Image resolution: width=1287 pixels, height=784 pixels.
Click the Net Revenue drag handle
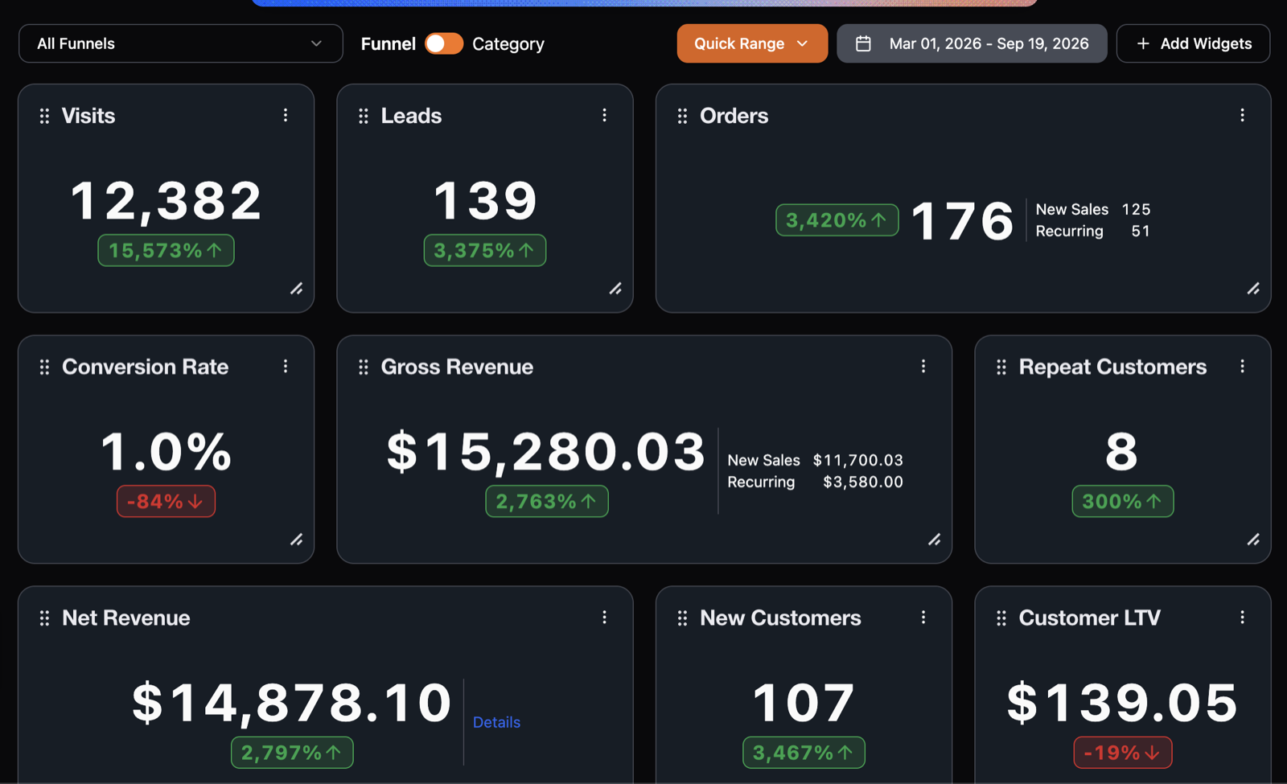pyautogui.click(x=44, y=618)
